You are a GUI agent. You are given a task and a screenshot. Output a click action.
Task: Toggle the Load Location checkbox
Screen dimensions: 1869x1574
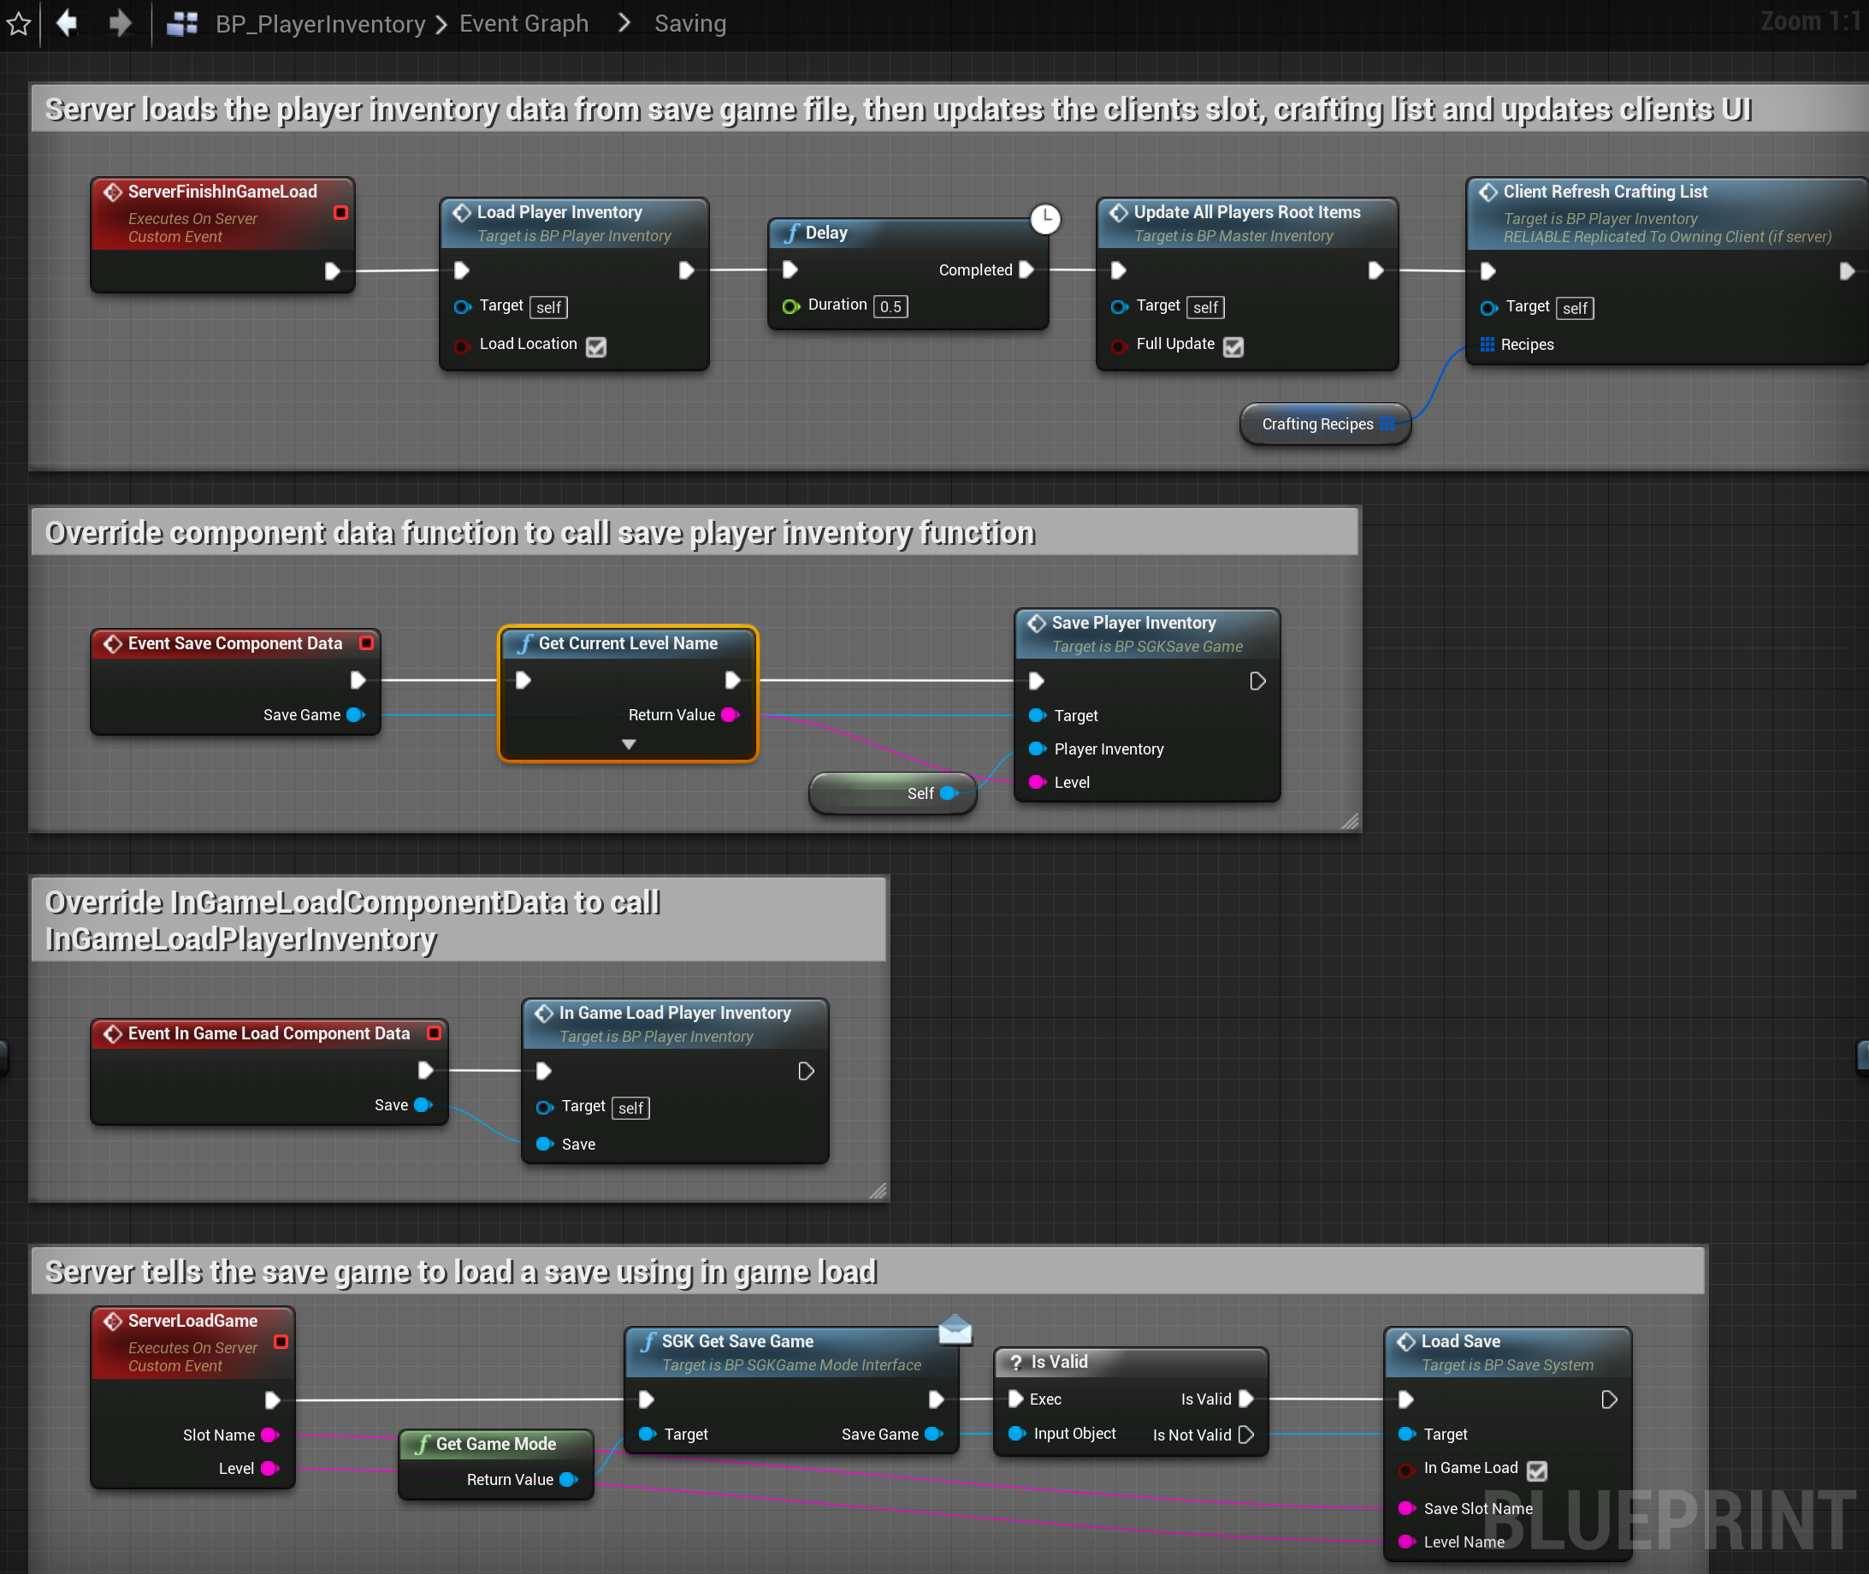click(x=596, y=346)
